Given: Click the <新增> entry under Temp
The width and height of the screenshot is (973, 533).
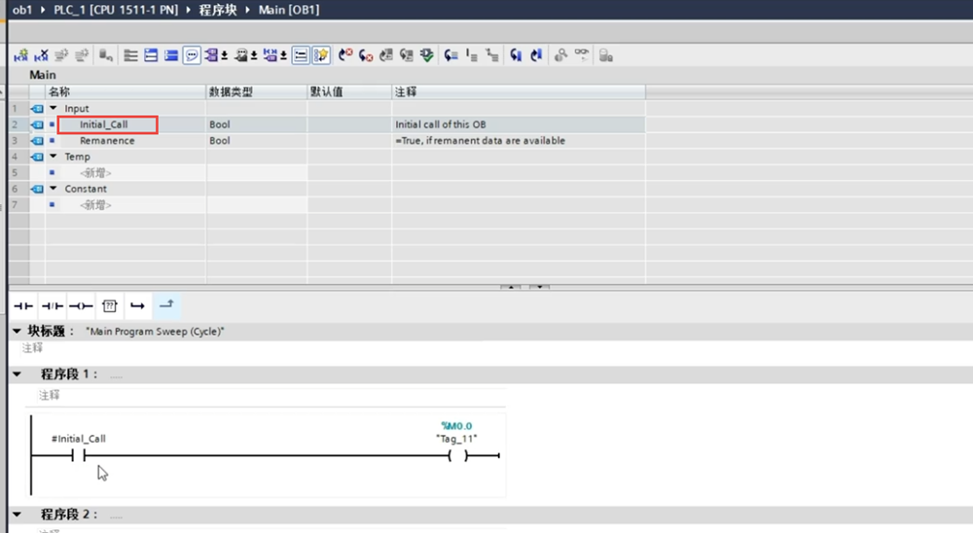Looking at the screenshot, I should coord(95,173).
